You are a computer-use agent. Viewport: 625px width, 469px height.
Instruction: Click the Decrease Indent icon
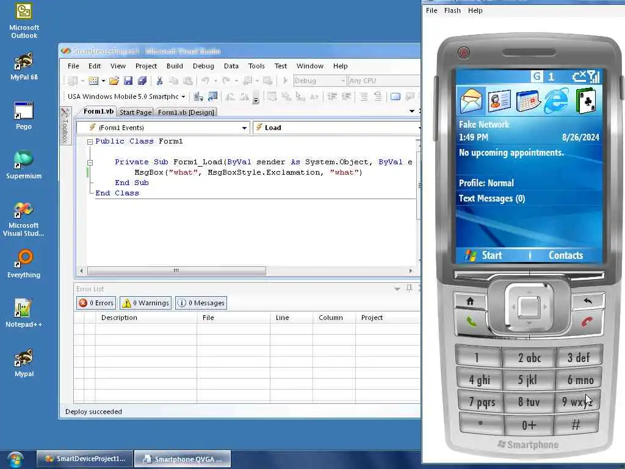pyautogui.click(x=332, y=96)
